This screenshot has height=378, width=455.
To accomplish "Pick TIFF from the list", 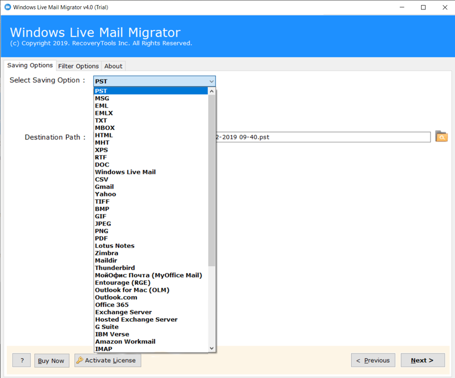I will [151, 202].
